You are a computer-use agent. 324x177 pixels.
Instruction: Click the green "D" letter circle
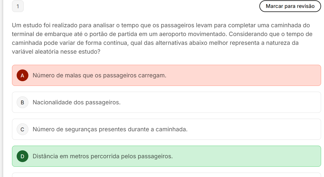23,156
